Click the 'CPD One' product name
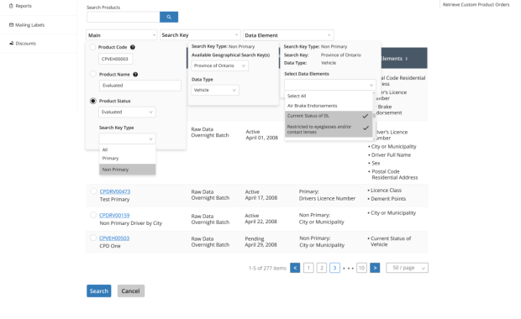This screenshot has width=521, height=319. point(110,246)
